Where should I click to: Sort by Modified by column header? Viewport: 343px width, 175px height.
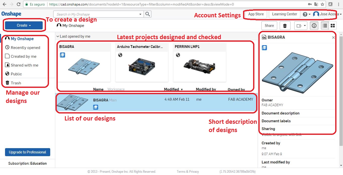[206, 89]
